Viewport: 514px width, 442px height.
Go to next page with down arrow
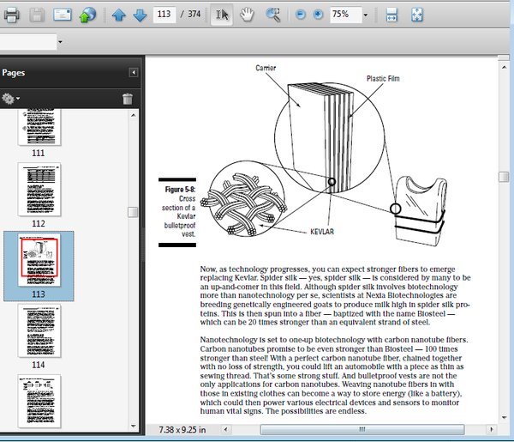coord(139,15)
